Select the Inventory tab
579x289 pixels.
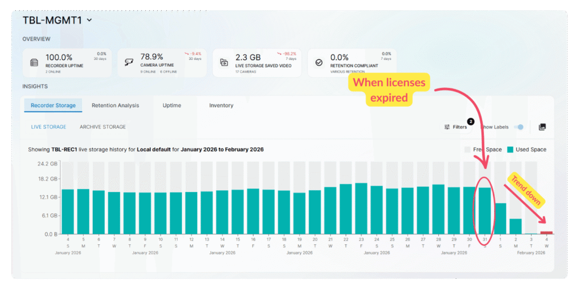[x=221, y=105]
